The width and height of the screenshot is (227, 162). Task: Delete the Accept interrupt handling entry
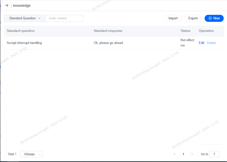coord(211,43)
